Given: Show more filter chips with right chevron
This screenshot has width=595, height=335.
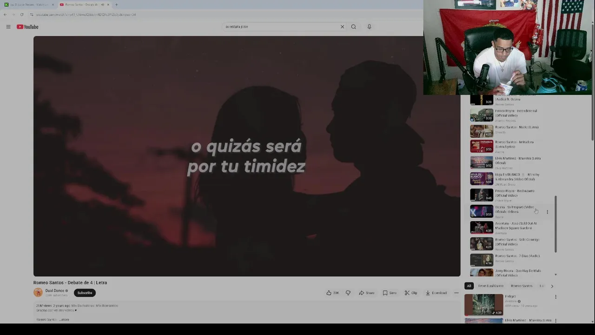Looking at the screenshot, I should 552,286.
